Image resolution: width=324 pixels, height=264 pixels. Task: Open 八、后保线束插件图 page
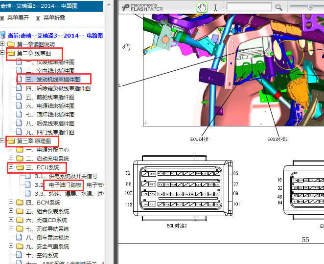pyautogui.click(x=50, y=123)
